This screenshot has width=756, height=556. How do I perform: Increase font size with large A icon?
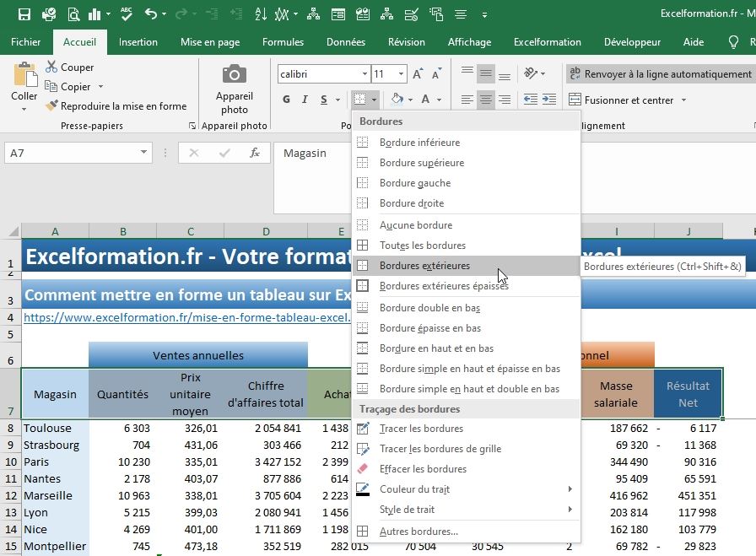point(418,74)
